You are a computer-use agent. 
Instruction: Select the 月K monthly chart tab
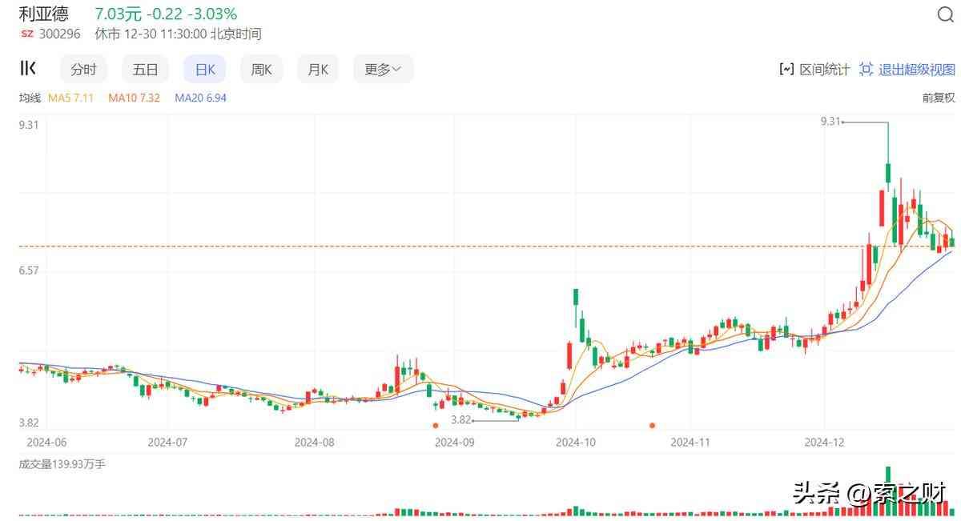click(x=318, y=70)
